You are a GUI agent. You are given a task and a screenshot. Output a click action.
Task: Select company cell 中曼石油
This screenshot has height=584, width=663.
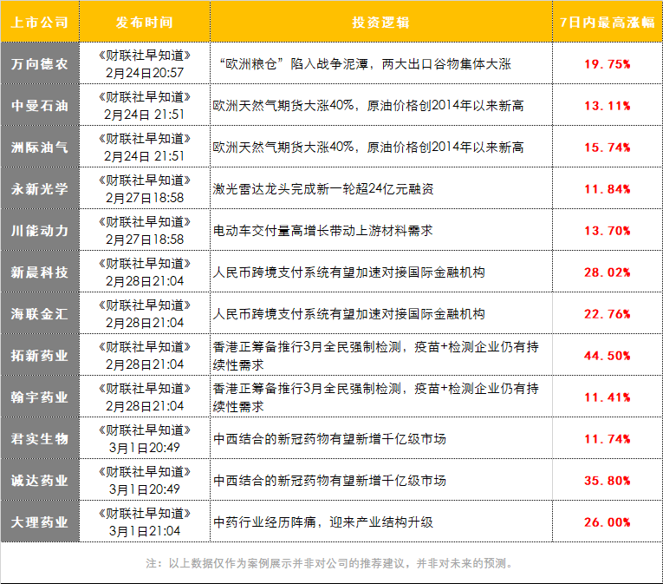pyautogui.click(x=40, y=105)
